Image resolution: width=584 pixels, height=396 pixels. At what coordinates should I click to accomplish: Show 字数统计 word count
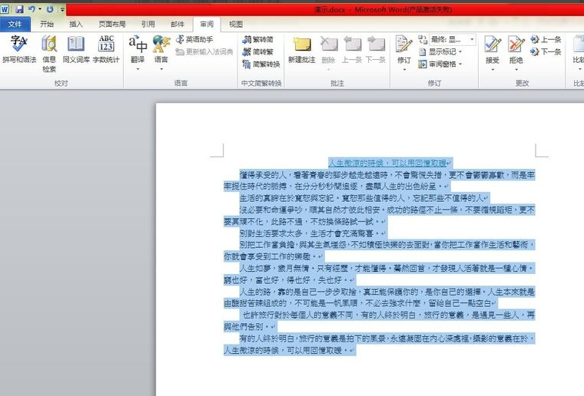tap(106, 49)
